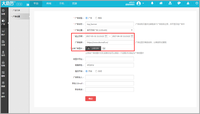Screen dimensions: 200x114
Task: Click the 广告链接 URL field
Action: tap(110, 42)
